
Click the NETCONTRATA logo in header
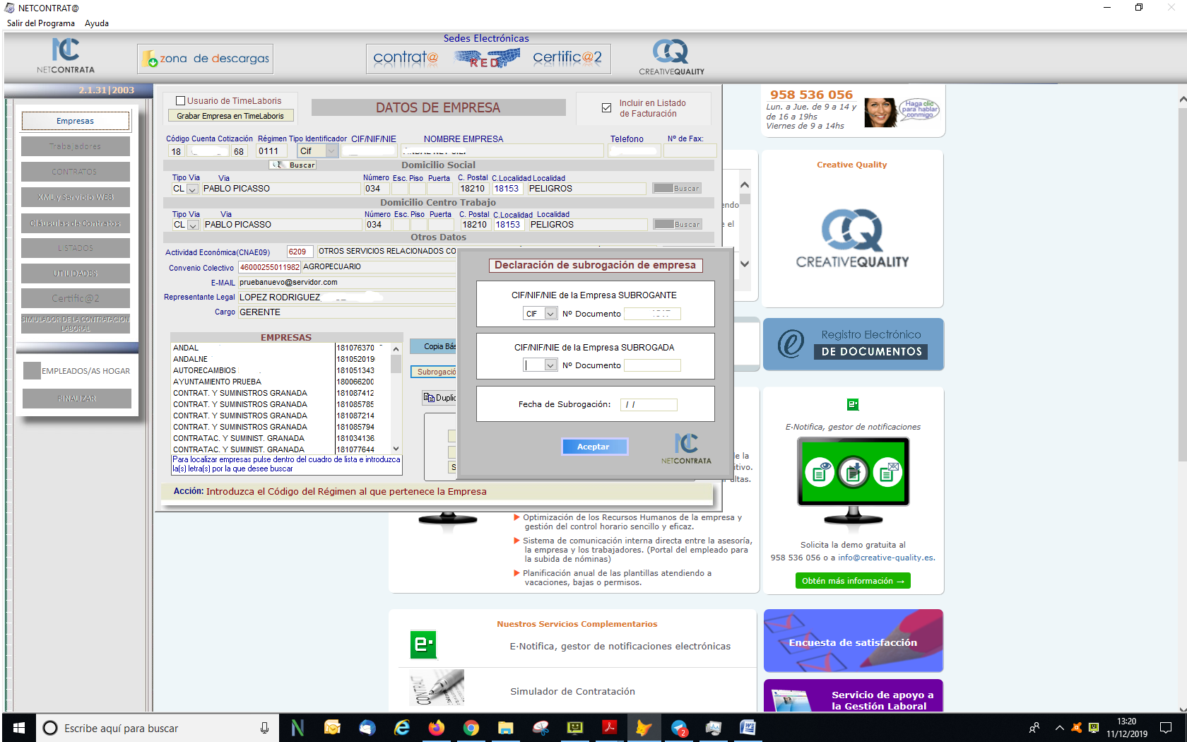(x=65, y=56)
